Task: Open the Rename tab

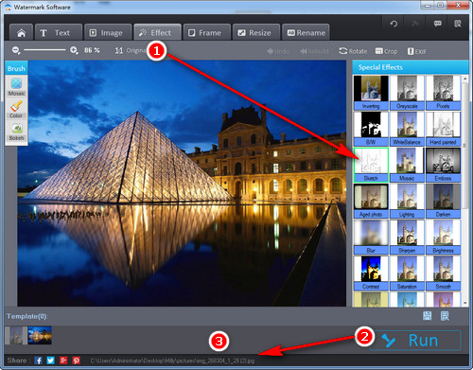Action: (306, 32)
